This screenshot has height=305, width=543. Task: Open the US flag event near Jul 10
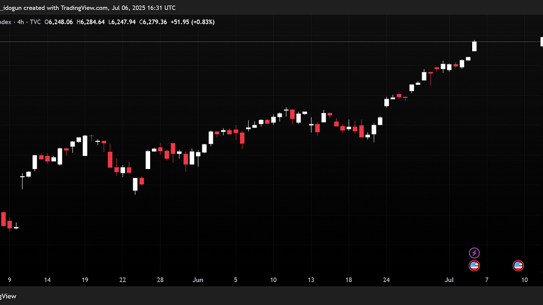click(518, 266)
